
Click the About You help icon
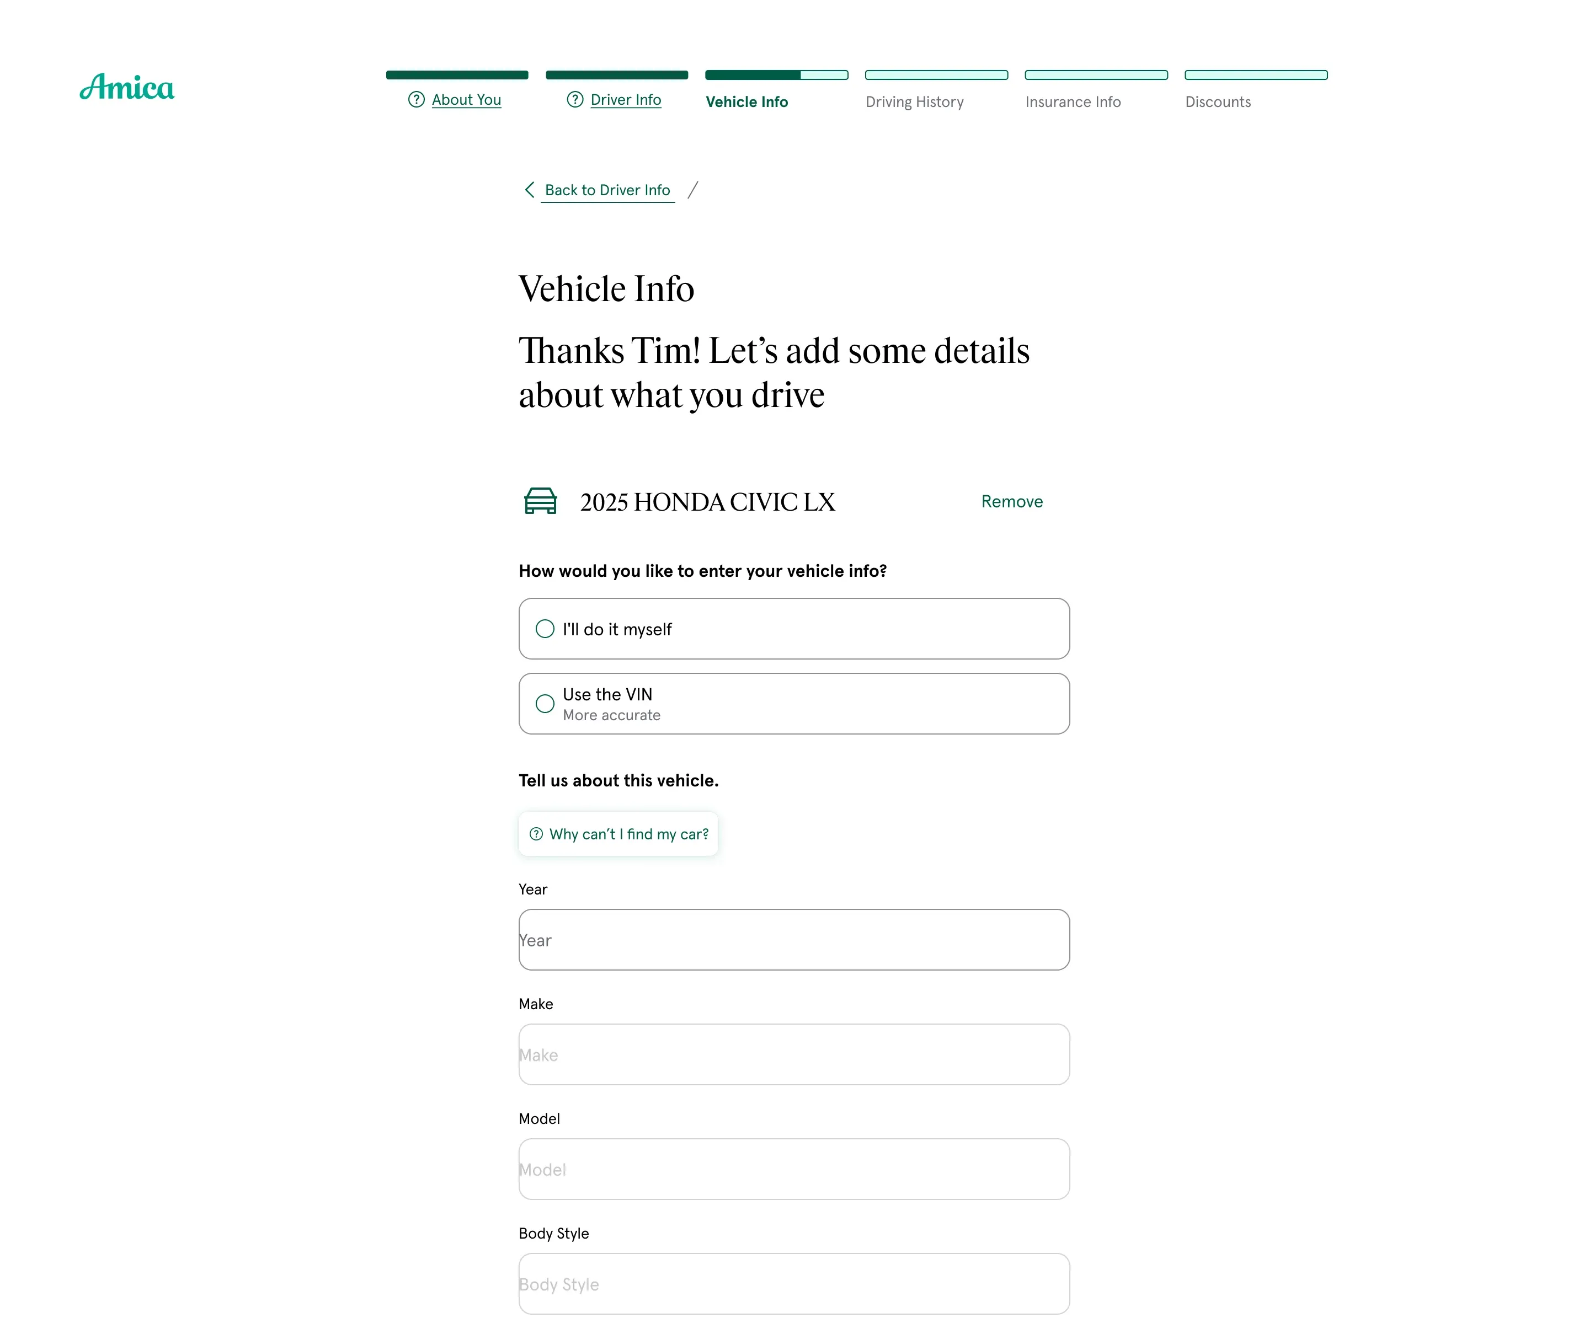coord(416,100)
